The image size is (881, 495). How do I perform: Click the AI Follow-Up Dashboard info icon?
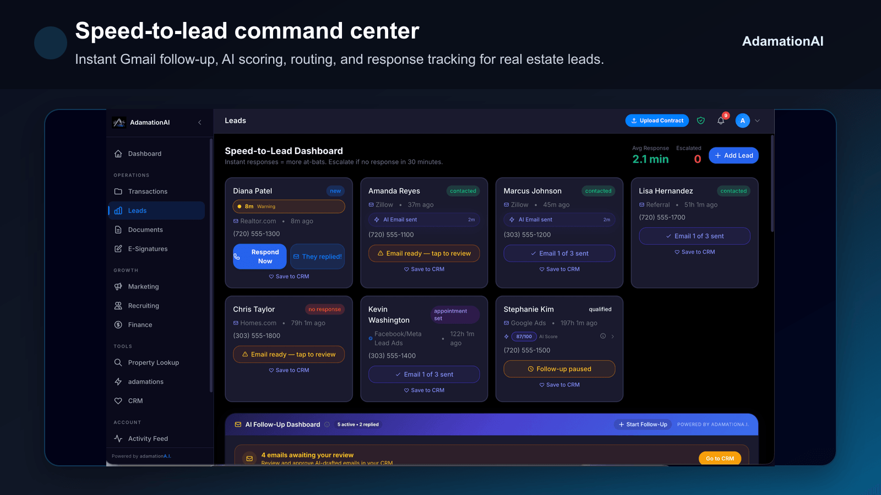(x=327, y=425)
